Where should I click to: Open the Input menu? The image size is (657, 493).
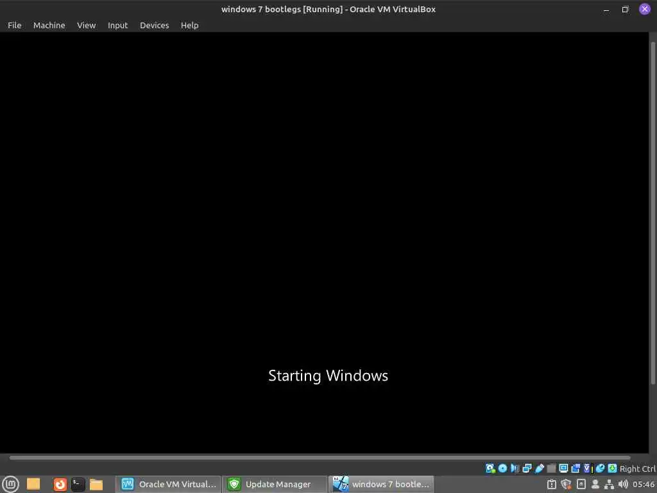tap(118, 25)
